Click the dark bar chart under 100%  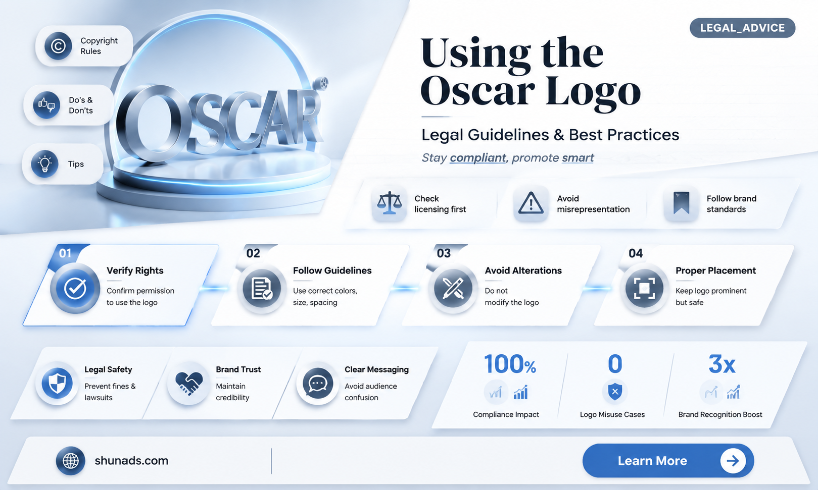pos(520,392)
